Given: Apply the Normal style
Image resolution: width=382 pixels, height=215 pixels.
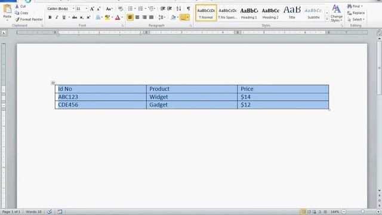Looking at the screenshot, I should pyautogui.click(x=206, y=13).
